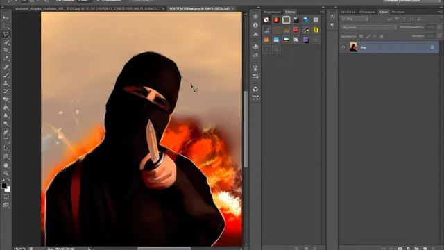Select the Quick Selection tool
This screenshot has width=444, height=250.
[x=6, y=42]
